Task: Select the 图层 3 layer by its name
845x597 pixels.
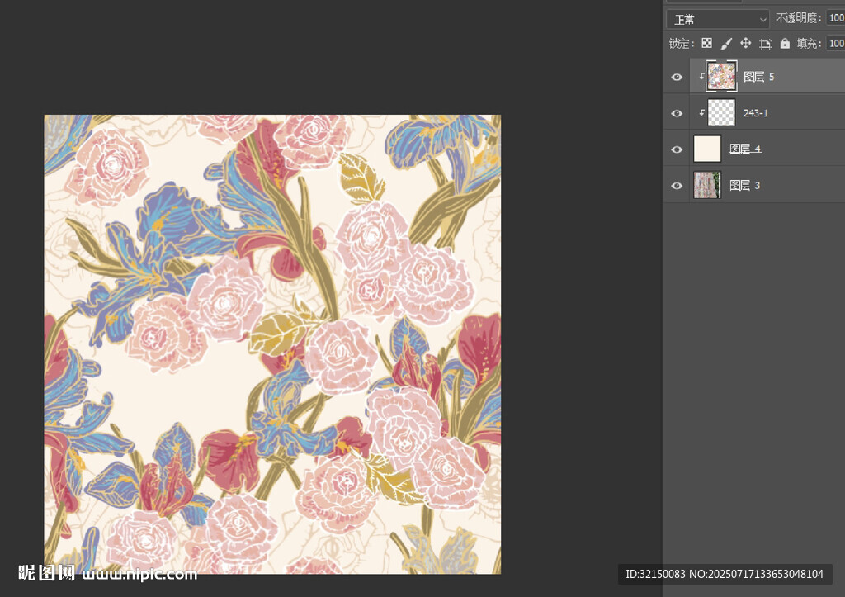Action: click(x=744, y=186)
